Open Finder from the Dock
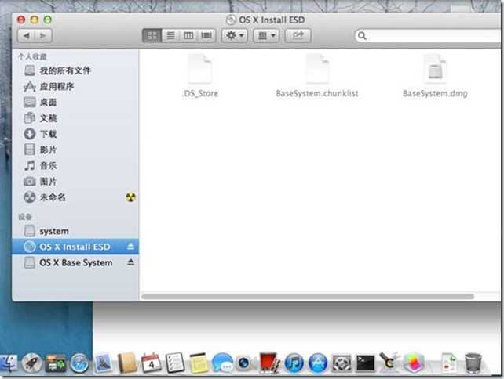Viewport: 504px width, 379px height. (x=9, y=363)
